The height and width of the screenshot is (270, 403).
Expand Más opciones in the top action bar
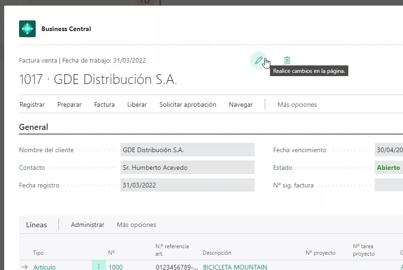coord(297,104)
